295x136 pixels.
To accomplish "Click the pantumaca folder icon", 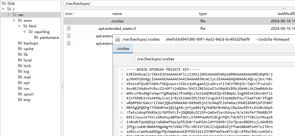I will pos(36,37).
